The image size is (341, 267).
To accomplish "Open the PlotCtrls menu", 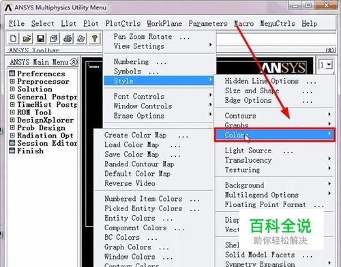I will [123, 24].
